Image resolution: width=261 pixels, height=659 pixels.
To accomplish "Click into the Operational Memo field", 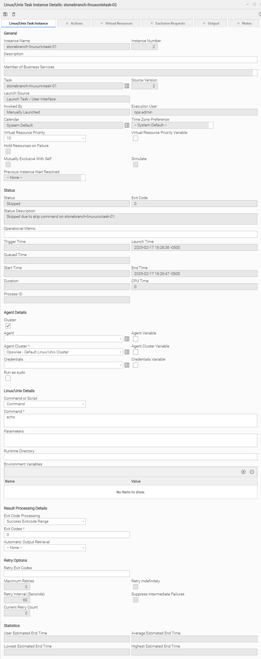I will pyautogui.click(x=130, y=234).
